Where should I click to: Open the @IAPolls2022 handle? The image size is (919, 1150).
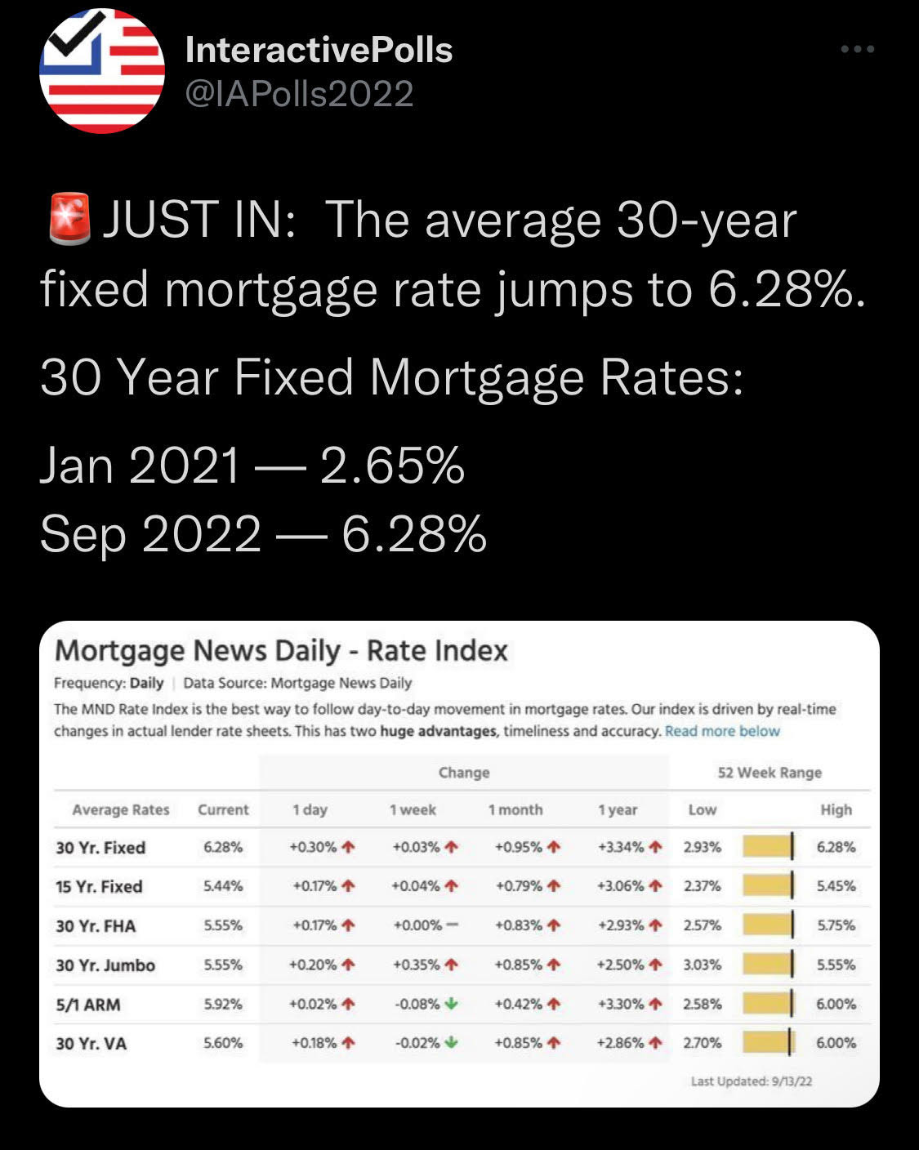coord(299,94)
